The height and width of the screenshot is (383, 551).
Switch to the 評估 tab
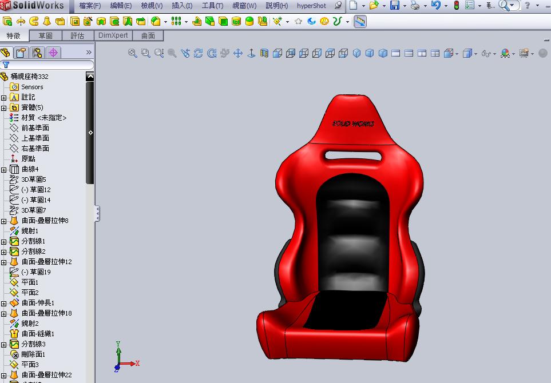pyautogui.click(x=77, y=36)
